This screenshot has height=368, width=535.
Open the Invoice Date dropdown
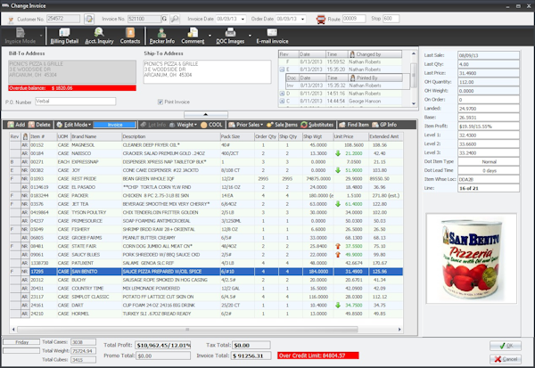(243, 19)
